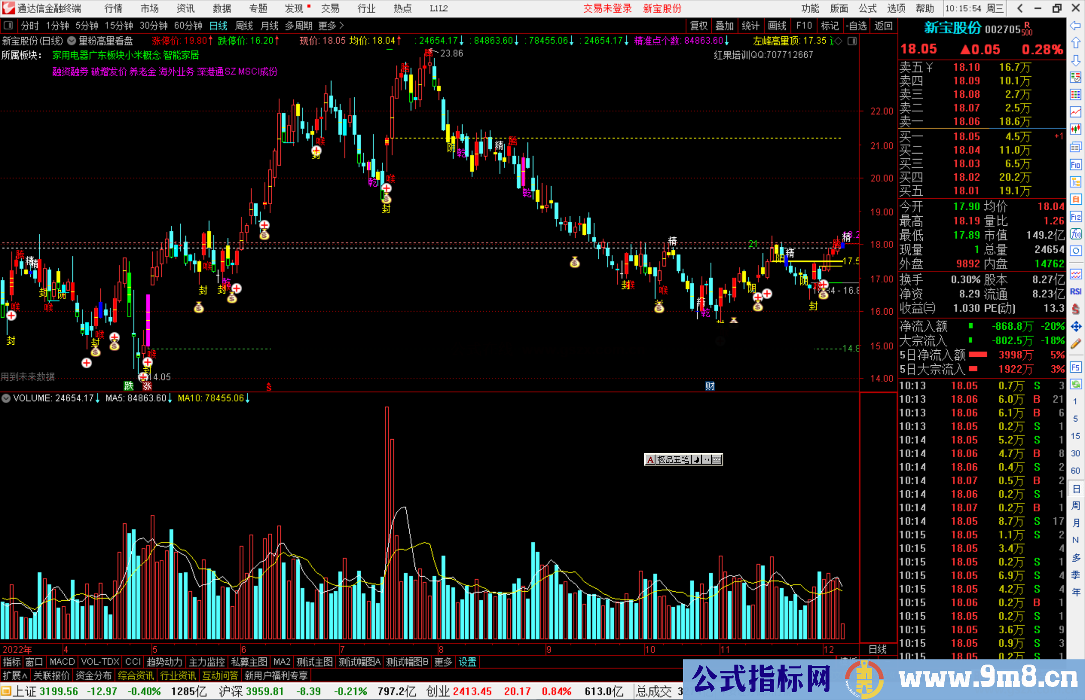Screen dimensions: 1085x700
Task: Click the K-line candlestick icon in sidebar
Action: click(1075, 129)
